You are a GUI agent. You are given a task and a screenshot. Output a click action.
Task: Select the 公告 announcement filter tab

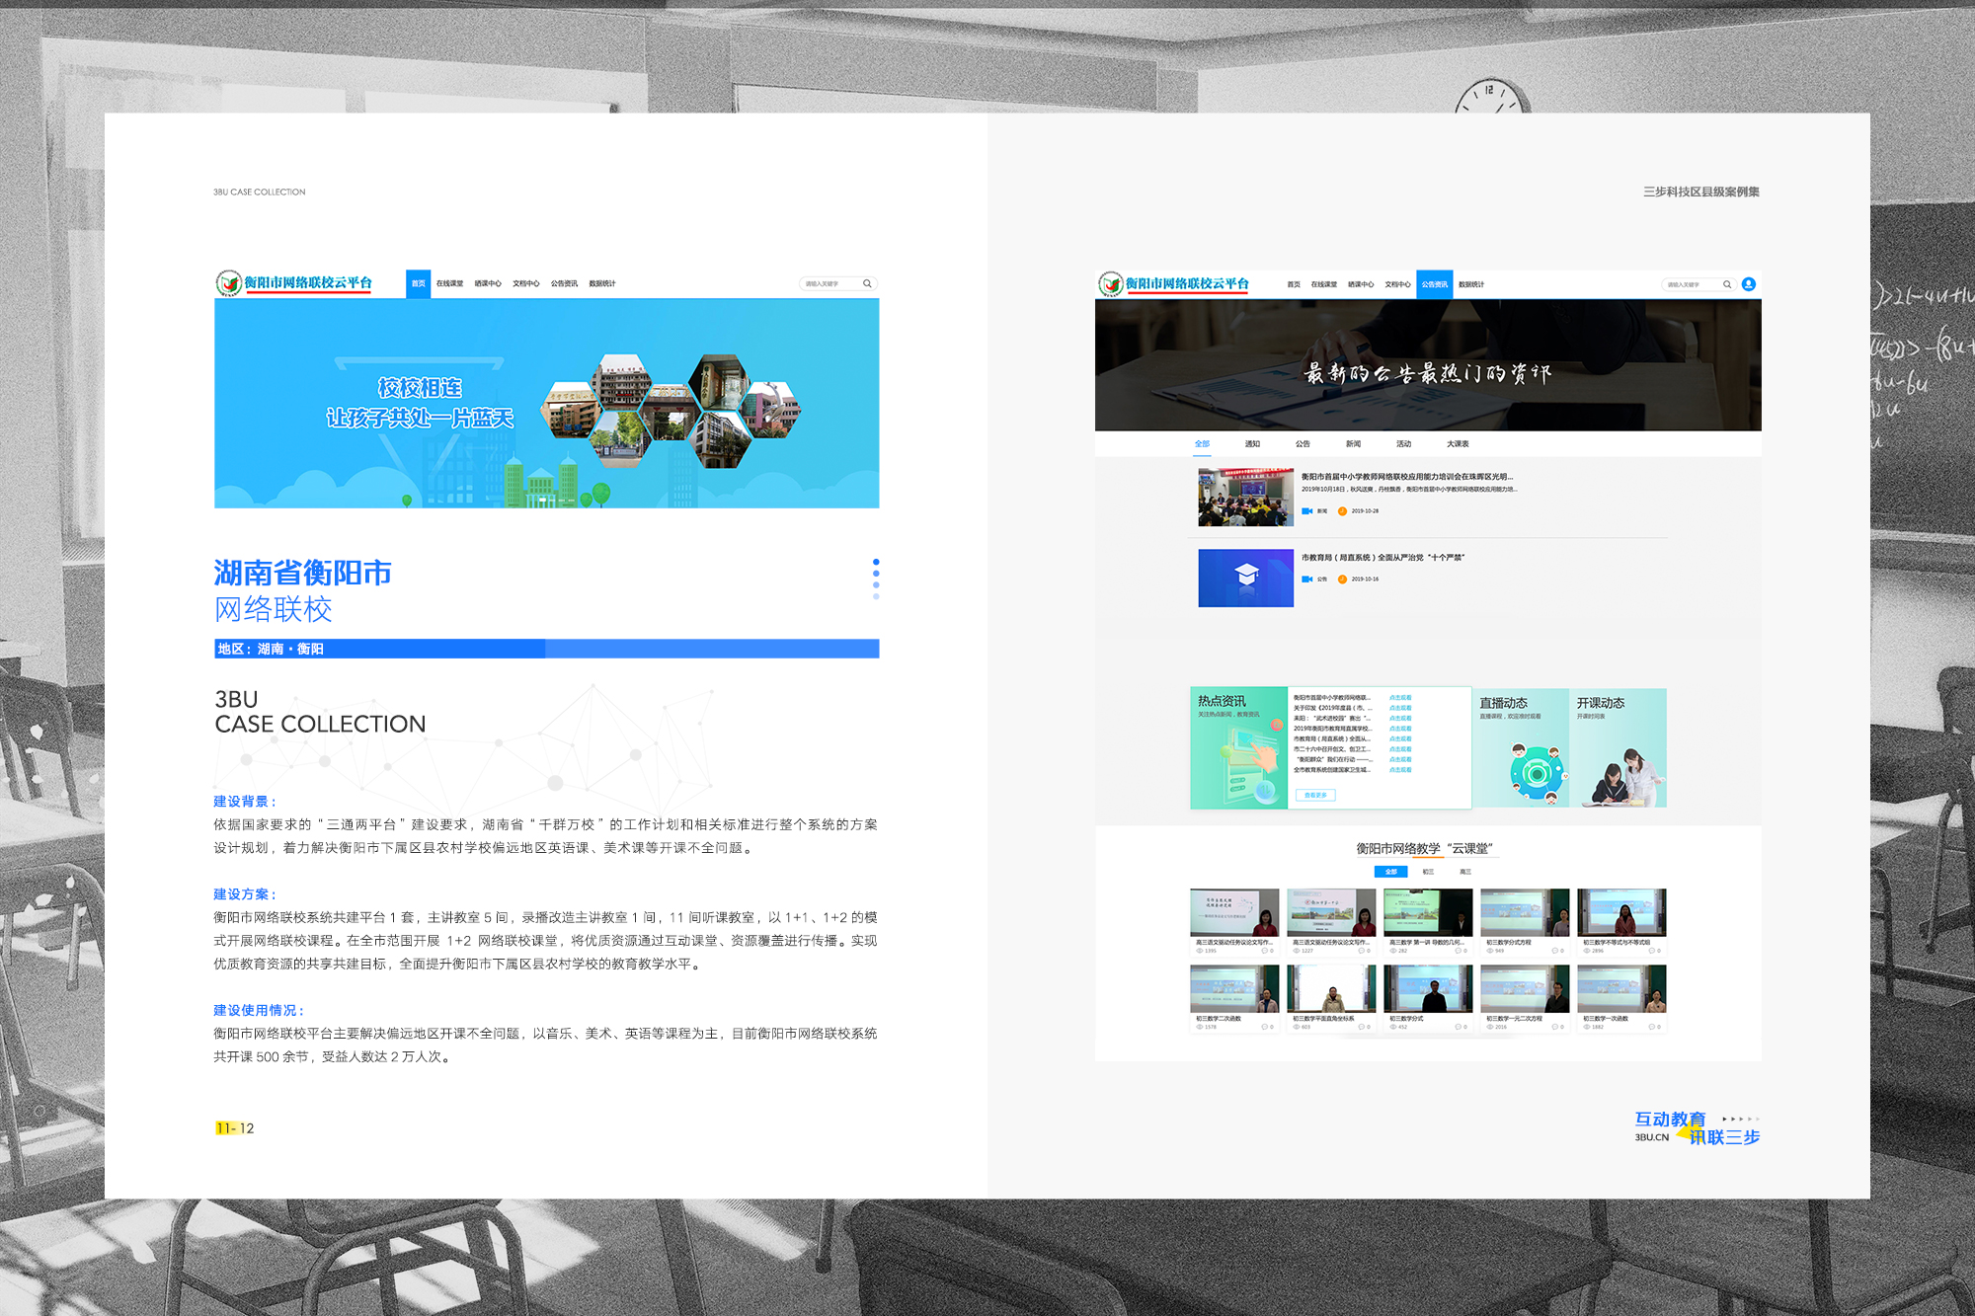[x=1303, y=444]
